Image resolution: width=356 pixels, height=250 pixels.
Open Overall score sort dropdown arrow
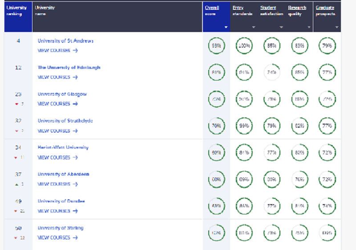click(x=226, y=27)
